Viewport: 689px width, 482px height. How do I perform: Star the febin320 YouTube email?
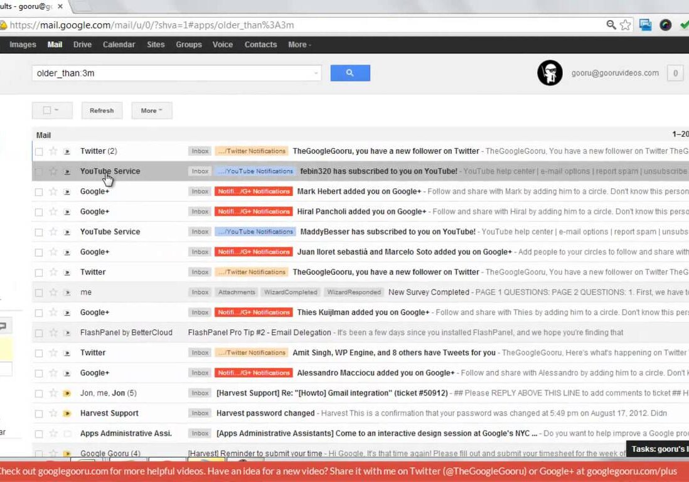point(53,171)
